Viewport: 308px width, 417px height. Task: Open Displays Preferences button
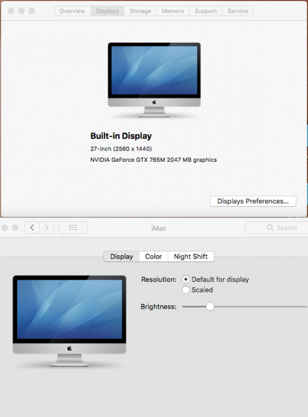pos(253,201)
